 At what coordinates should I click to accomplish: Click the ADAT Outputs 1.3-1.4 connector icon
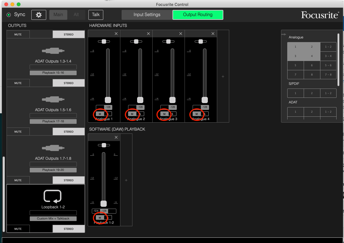pos(53,51)
